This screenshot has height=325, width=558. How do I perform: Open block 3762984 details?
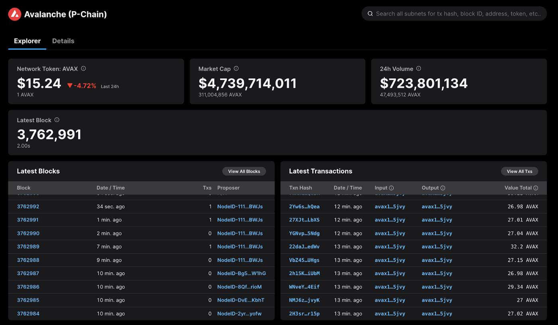coord(28,313)
